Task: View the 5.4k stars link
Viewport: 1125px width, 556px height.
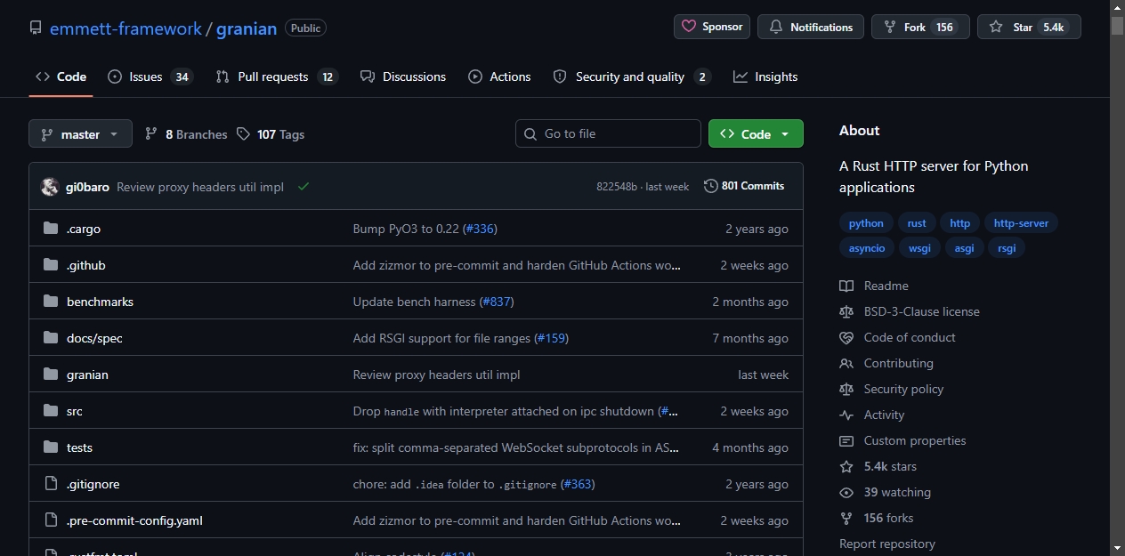Action: click(878, 466)
